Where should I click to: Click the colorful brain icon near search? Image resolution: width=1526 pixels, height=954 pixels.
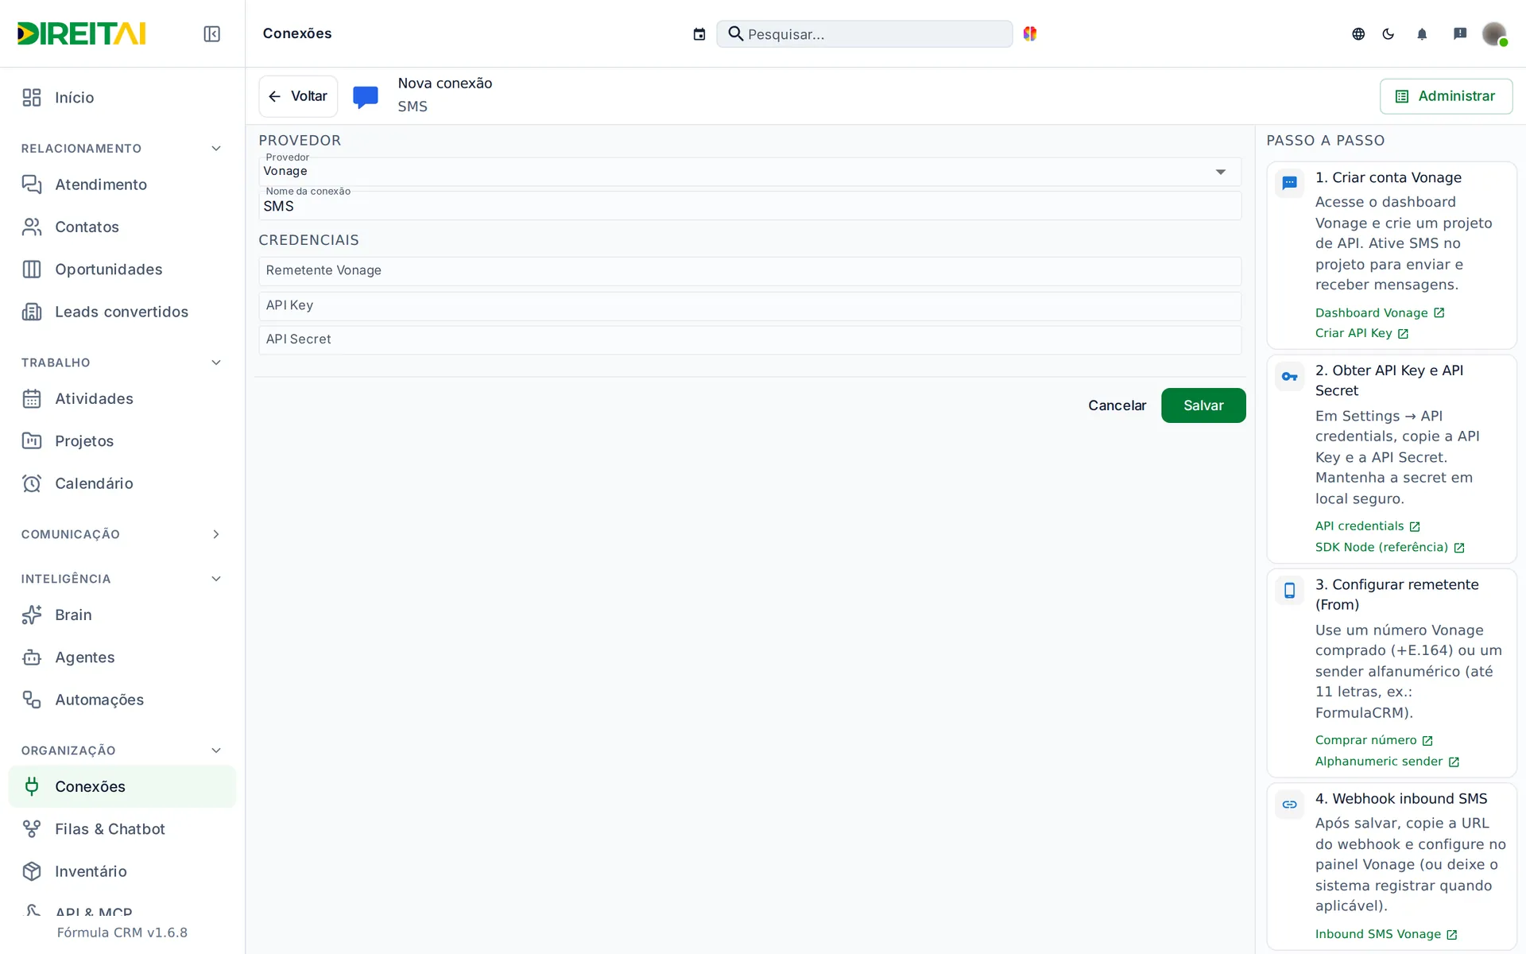(x=1030, y=33)
